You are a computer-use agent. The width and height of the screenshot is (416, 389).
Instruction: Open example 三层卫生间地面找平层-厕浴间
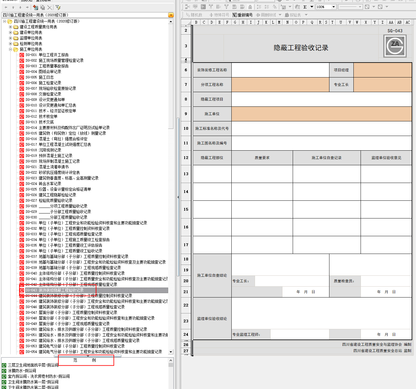[x=33, y=365]
